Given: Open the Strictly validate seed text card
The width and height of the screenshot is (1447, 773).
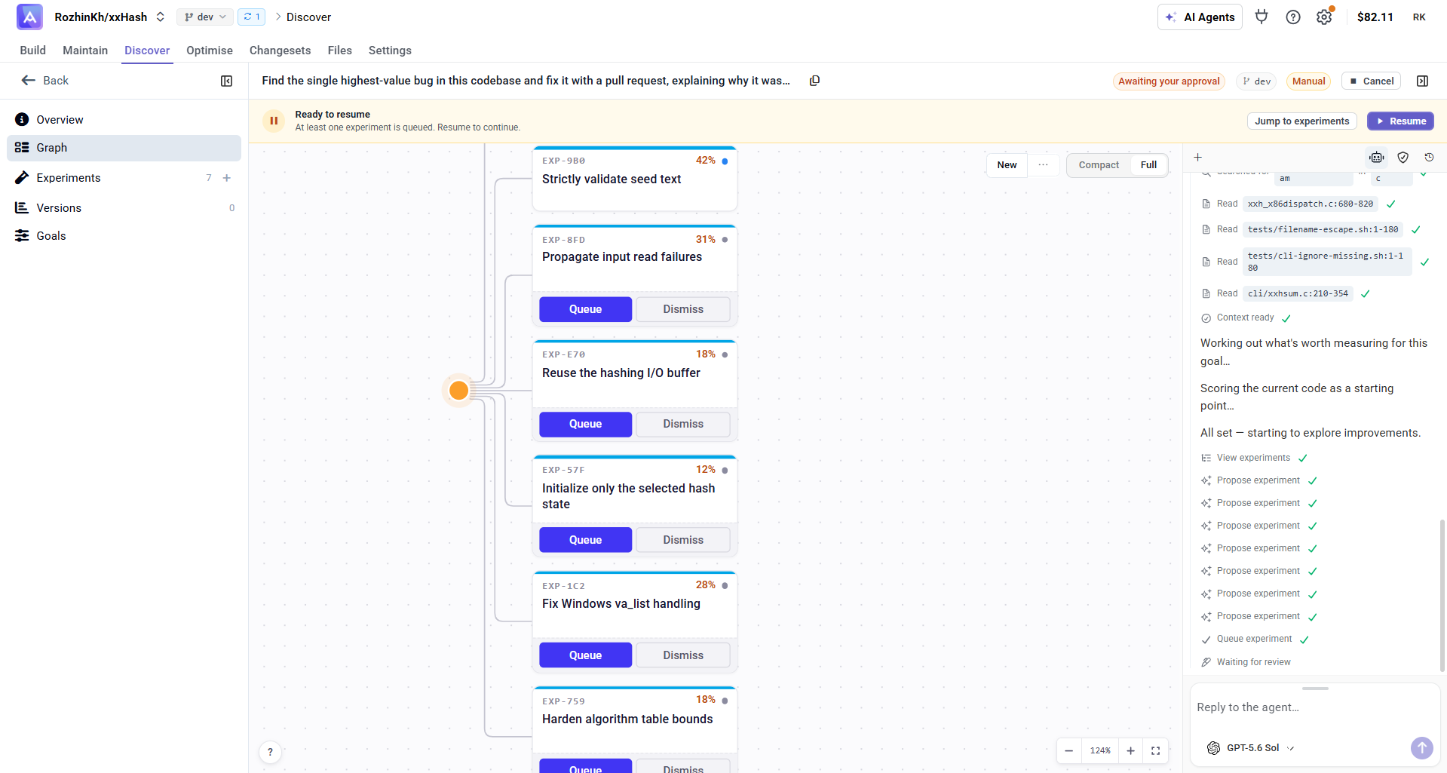Looking at the screenshot, I should (x=634, y=179).
